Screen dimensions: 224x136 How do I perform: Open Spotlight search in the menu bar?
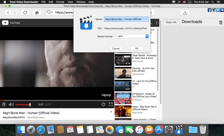coord(213,2)
